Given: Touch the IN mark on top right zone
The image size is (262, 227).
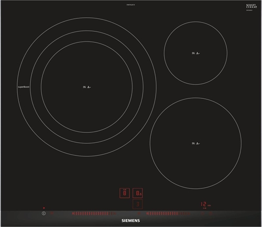Looking at the screenshot, I should (195, 53).
